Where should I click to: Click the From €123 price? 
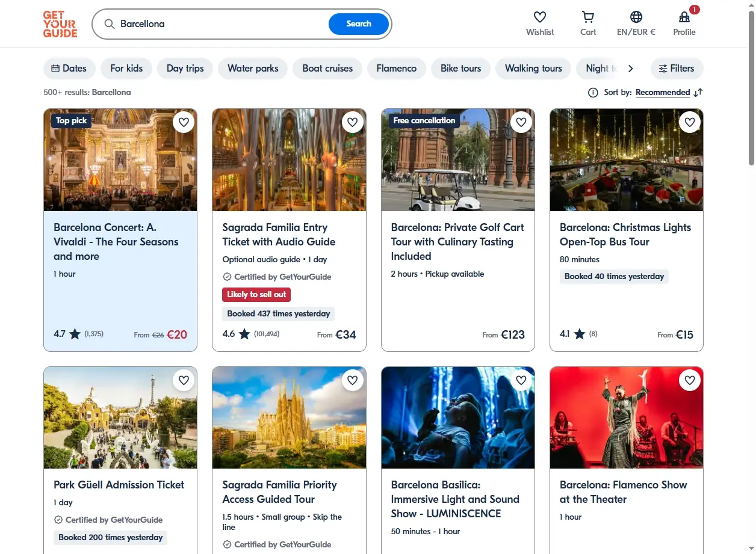point(503,334)
